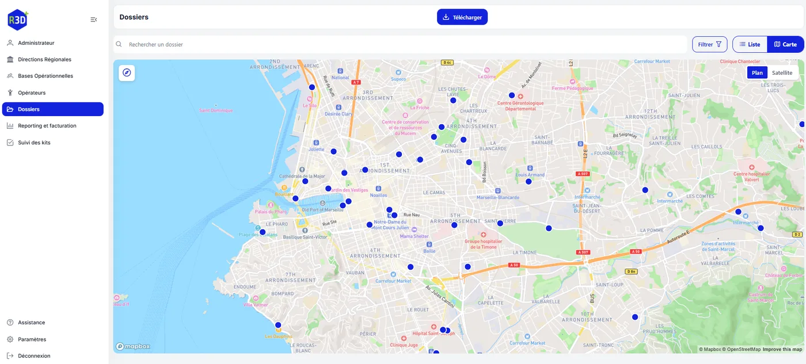Click the marker near Notre-Dame du Mont Cours Julien

(370, 225)
